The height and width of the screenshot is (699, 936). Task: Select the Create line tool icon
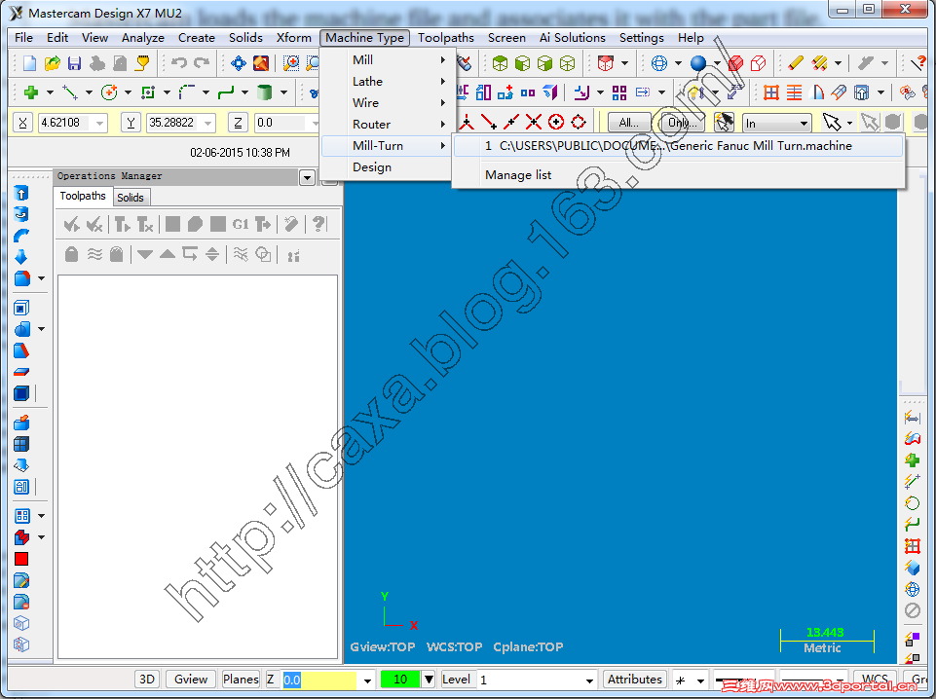point(70,92)
